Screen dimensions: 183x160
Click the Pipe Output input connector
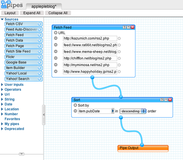pyautogui.click(x=142, y=145)
